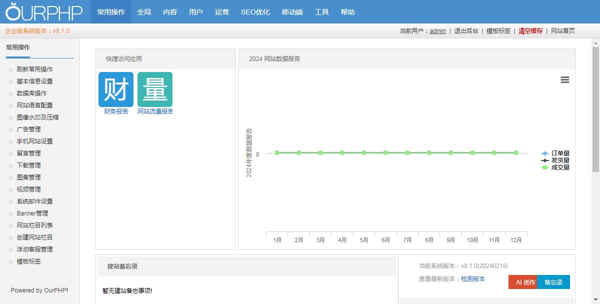Click the 退出后台 logout link
Viewport: 600px width, 304px height.
pyautogui.click(x=467, y=31)
